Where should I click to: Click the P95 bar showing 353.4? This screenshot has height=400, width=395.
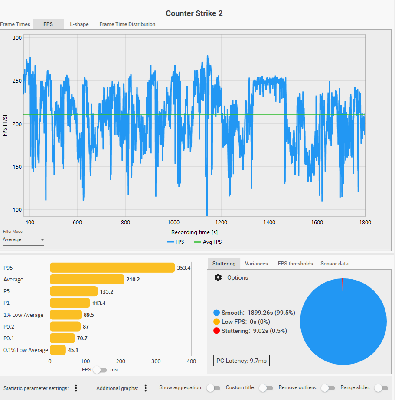[112, 268]
